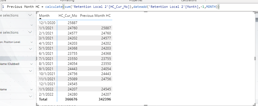Open the first 'selections' slicer dropdown
258x106 pixels.
point(30,15)
